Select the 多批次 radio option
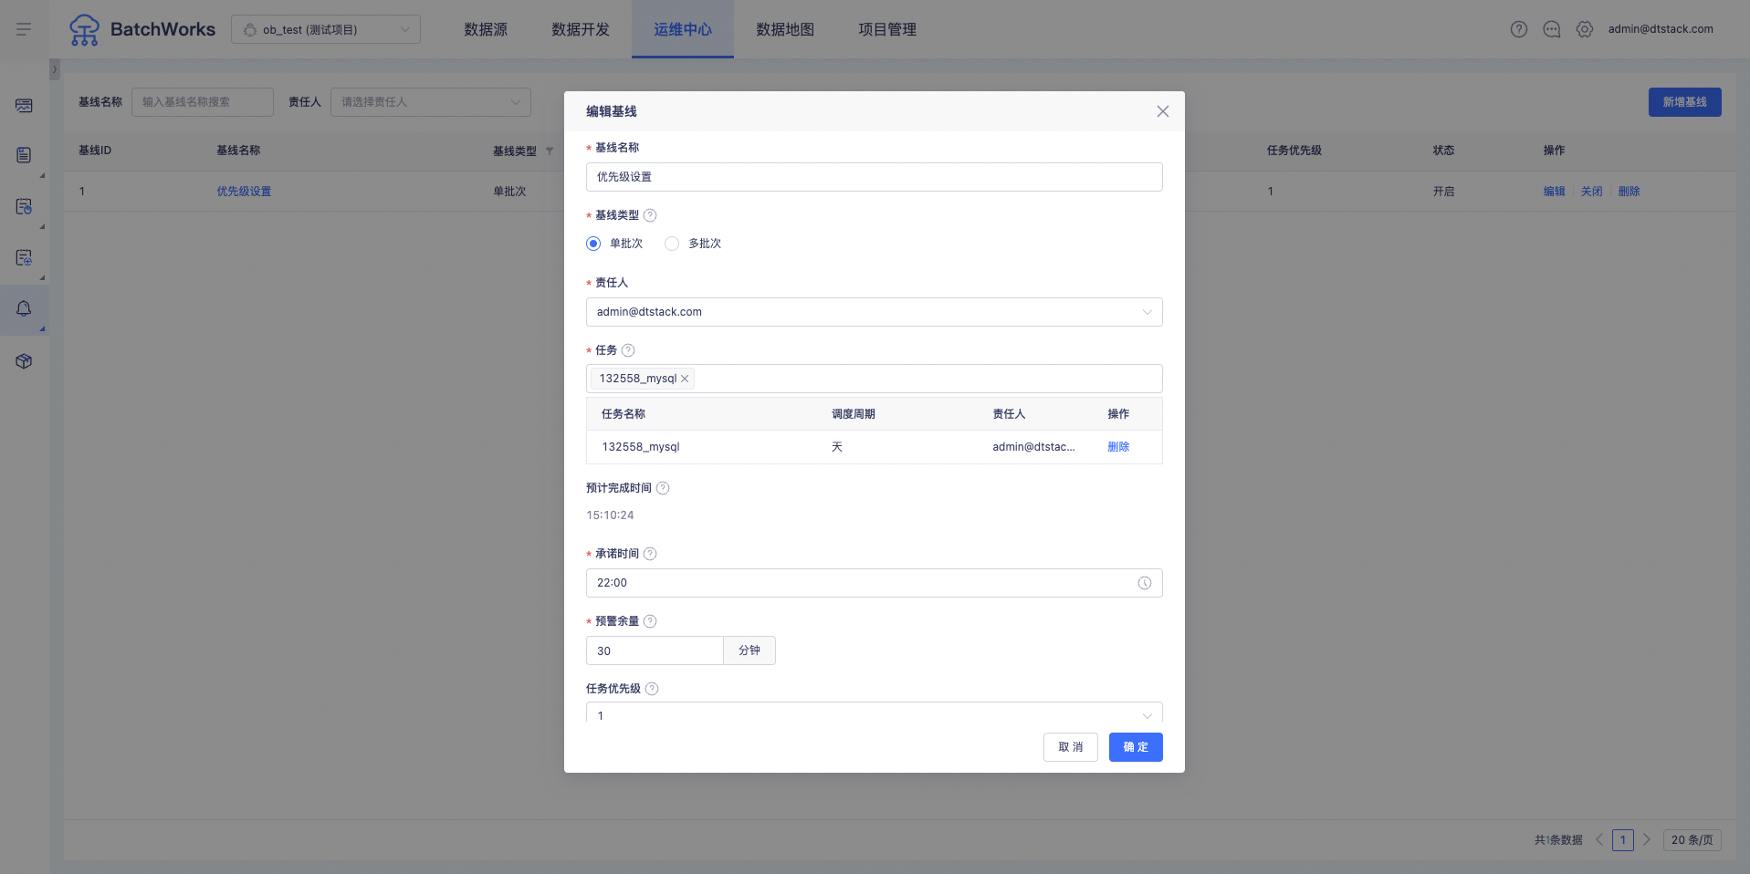Viewport: 1750px width, 874px height. tap(672, 244)
